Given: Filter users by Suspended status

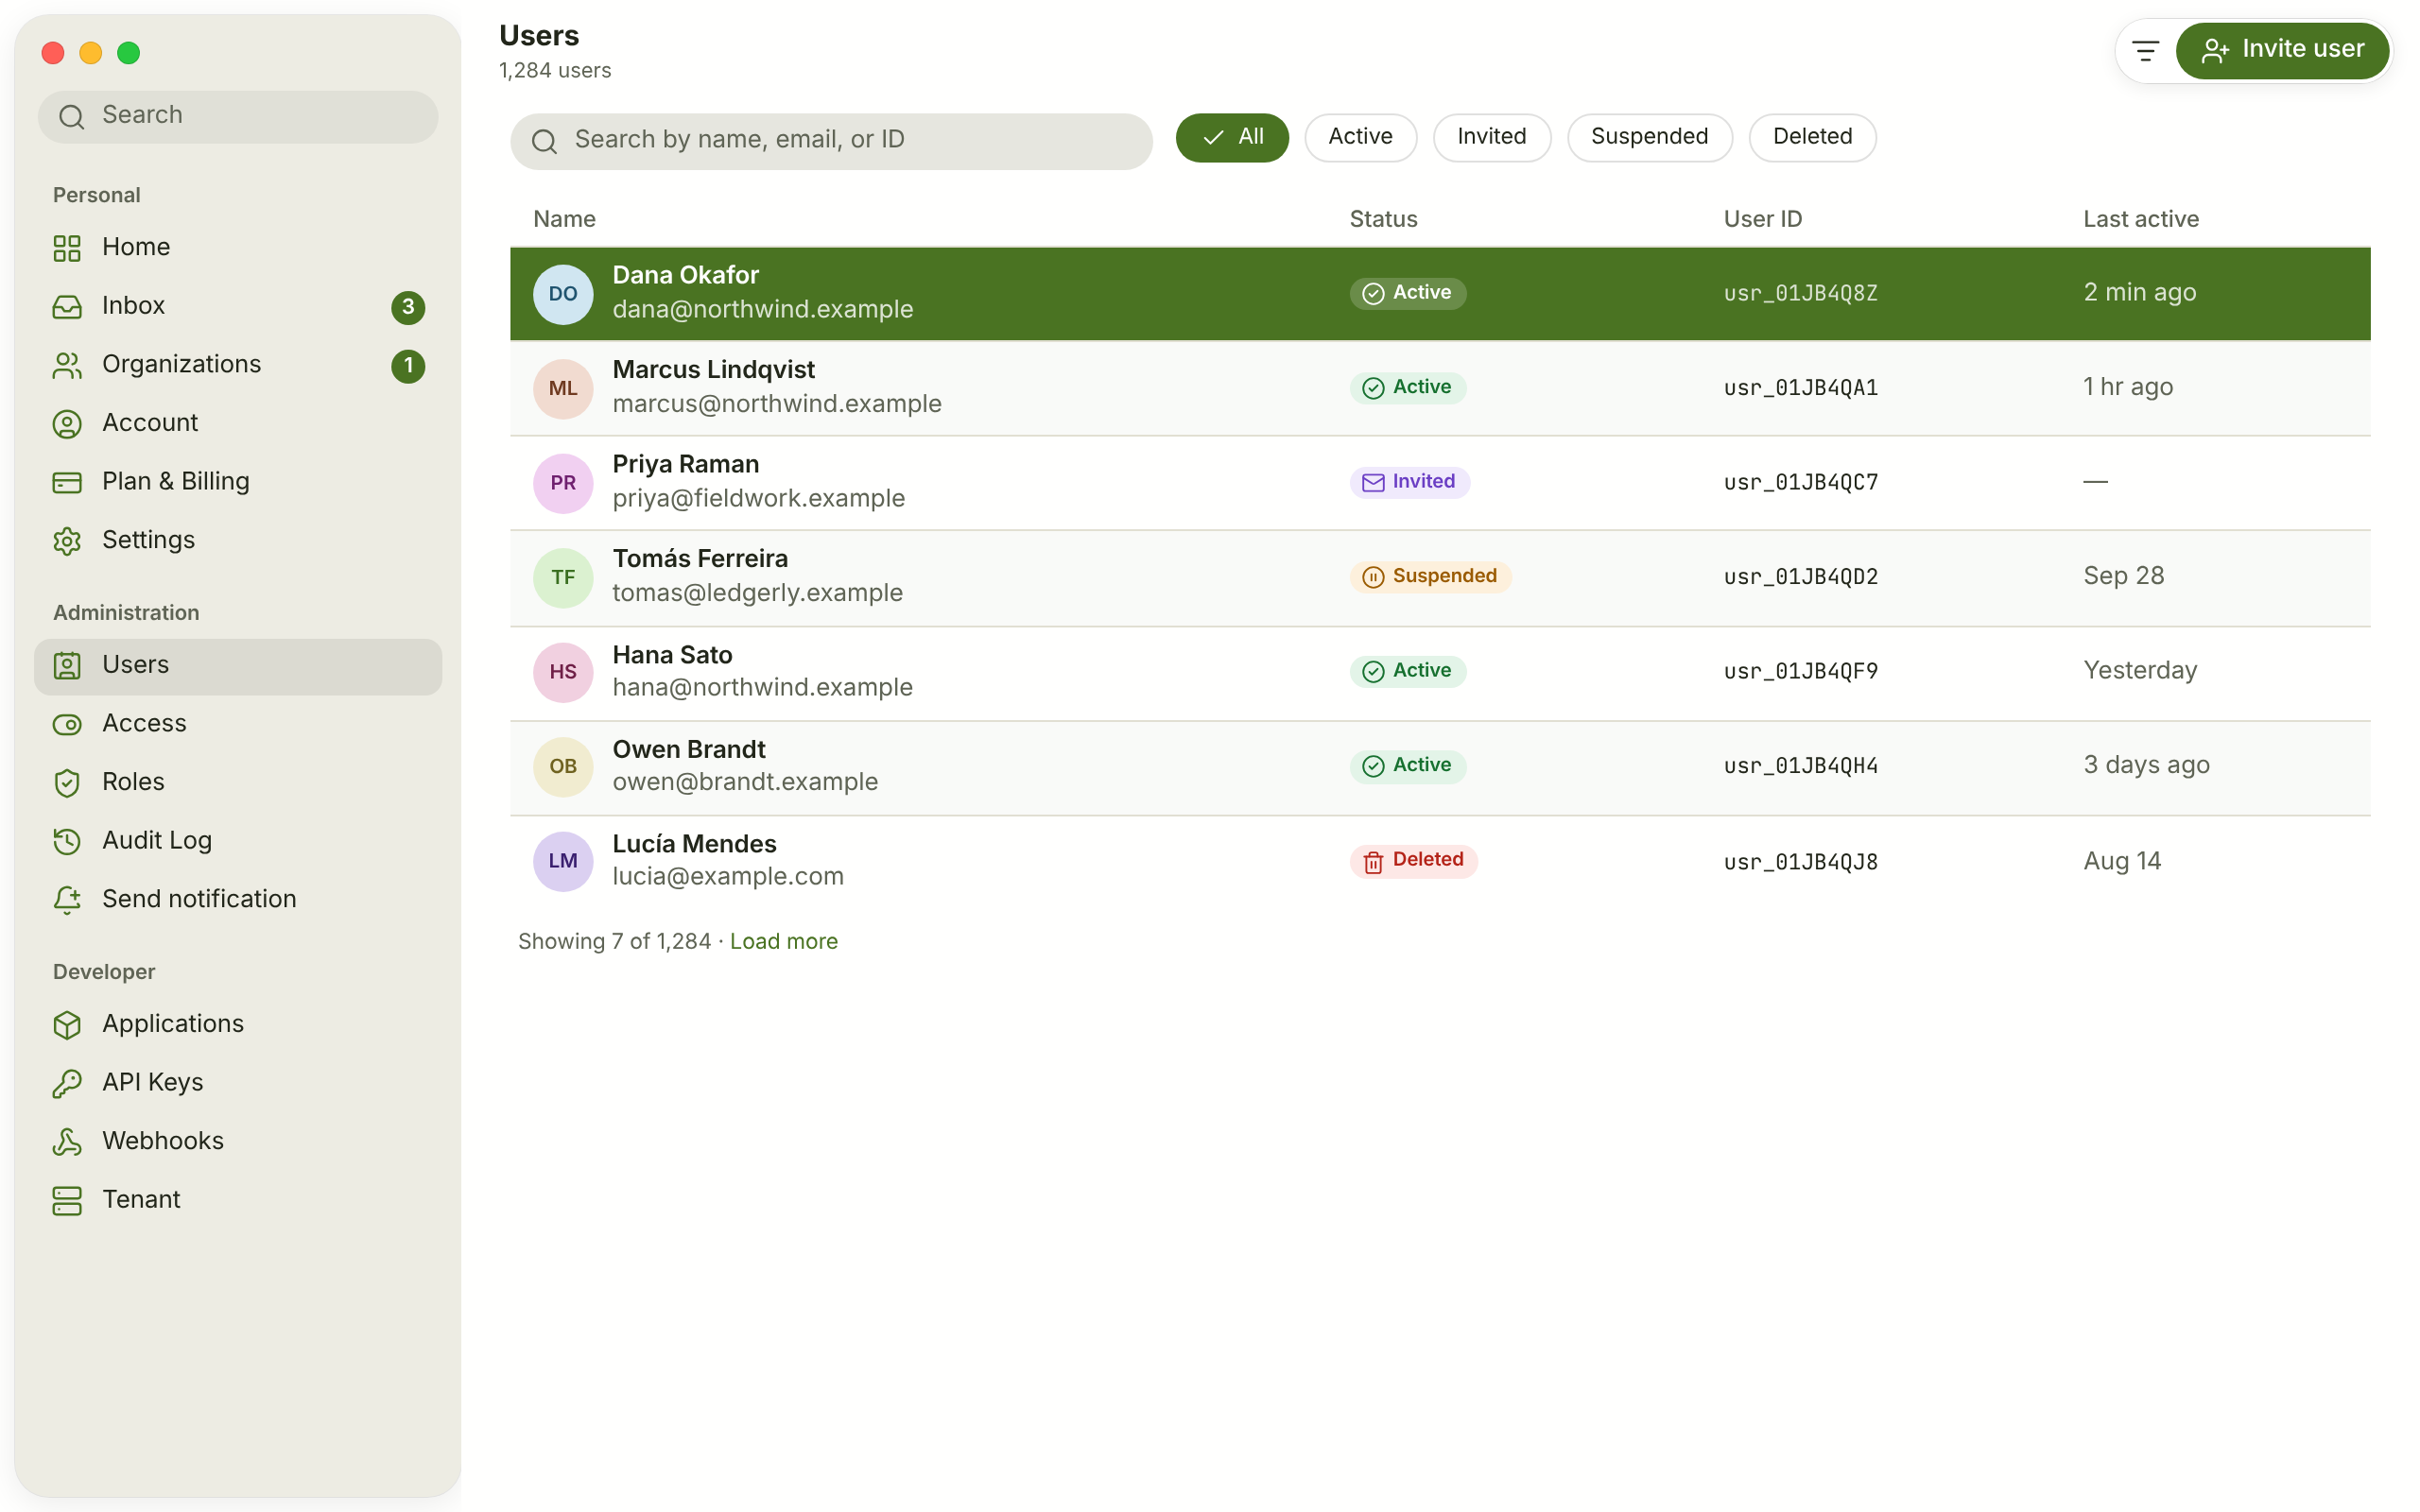Looking at the screenshot, I should click(x=1649, y=137).
